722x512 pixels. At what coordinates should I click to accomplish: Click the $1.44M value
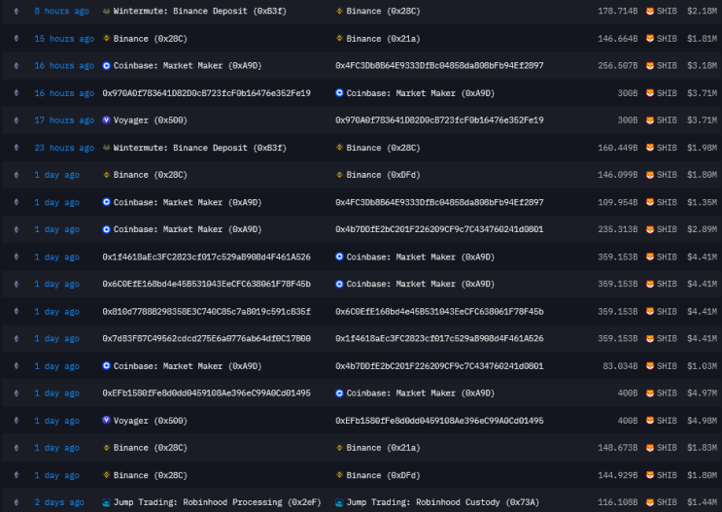[702, 502]
